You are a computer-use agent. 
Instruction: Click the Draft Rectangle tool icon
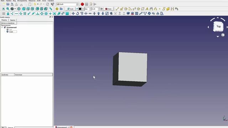142,9
